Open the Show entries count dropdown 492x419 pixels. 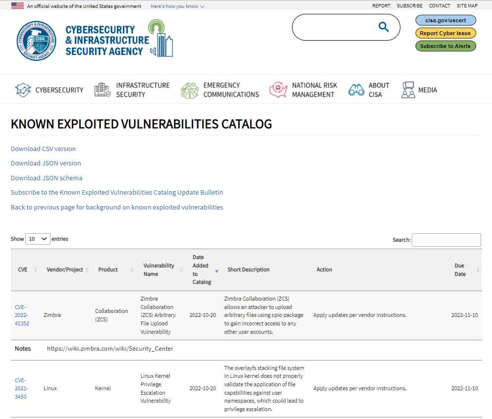pos(38,239)
